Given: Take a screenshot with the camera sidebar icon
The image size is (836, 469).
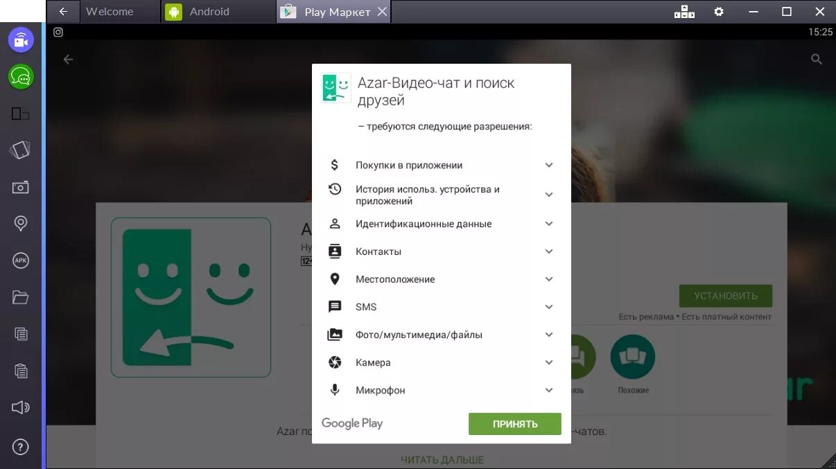Looking at the screenshot, I should point(21,187).
